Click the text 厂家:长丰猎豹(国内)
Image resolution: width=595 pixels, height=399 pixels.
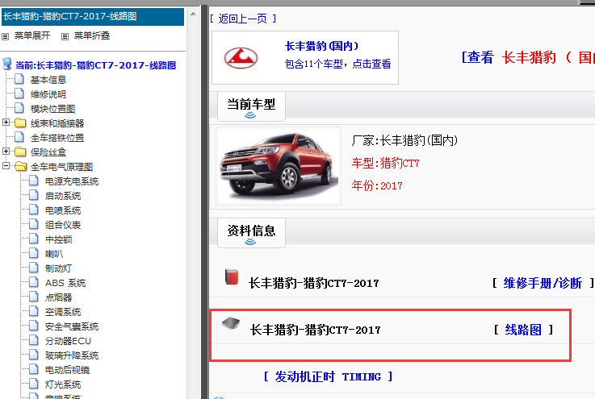click(404, 140)
